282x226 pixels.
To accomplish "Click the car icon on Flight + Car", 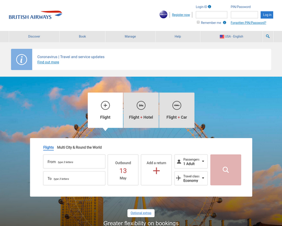I will click(177, 105).
